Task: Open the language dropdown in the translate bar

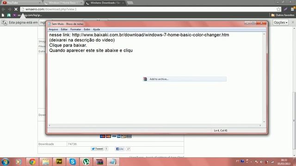Action: click(42, 23)
